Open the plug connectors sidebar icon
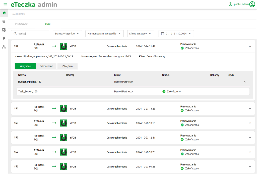This screenshot has height=174, width=257. [4, 38]
